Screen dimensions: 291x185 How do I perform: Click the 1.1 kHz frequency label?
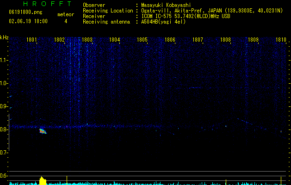[x=4, y=60]
